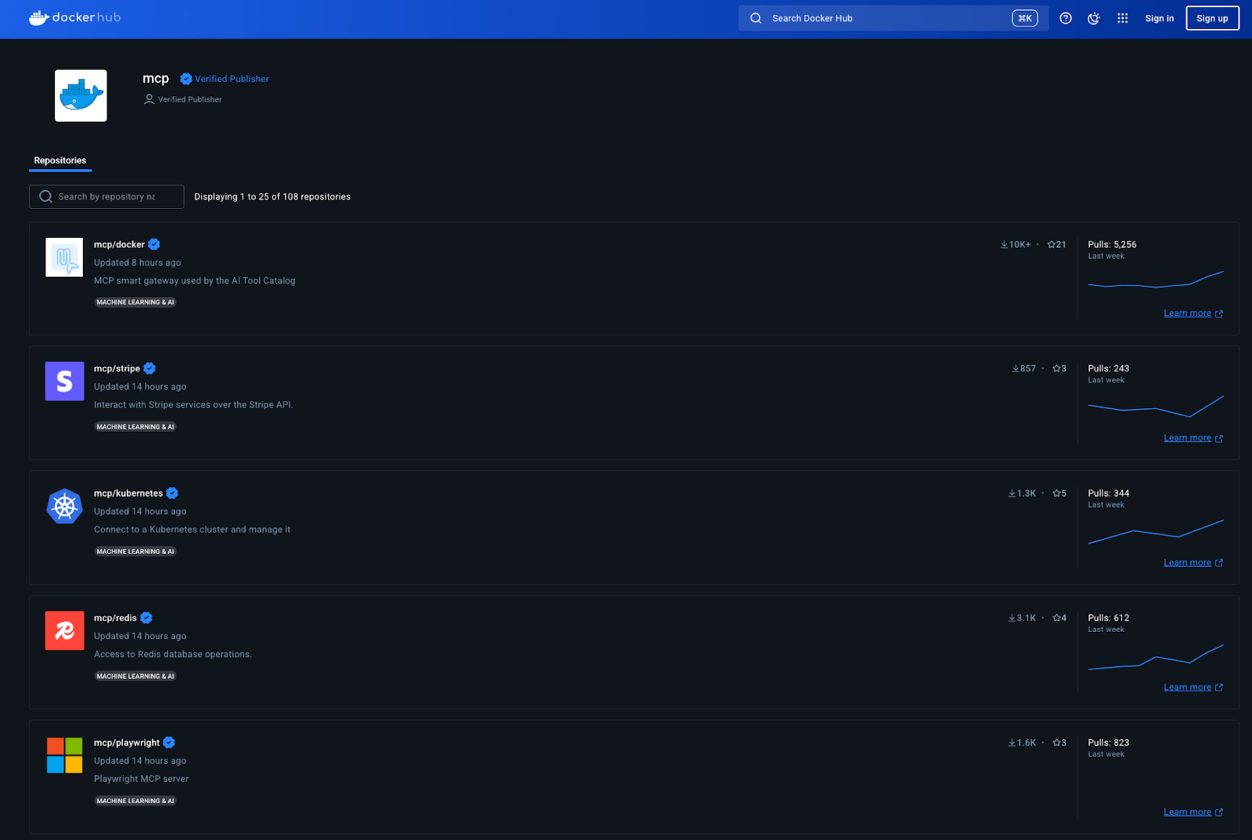Open the Kubernetes wheel logo
The width and height of the screenshot is (1252, 840).
(x=64, y=506)
